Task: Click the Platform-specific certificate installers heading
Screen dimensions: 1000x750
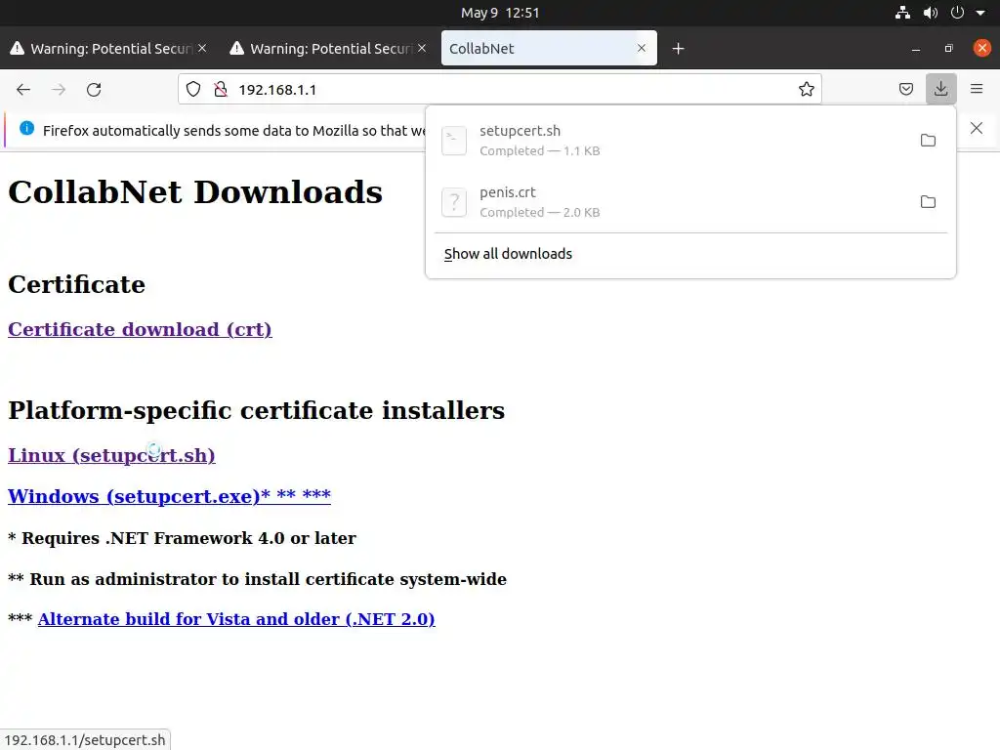Action: click(x=257, y=411)
